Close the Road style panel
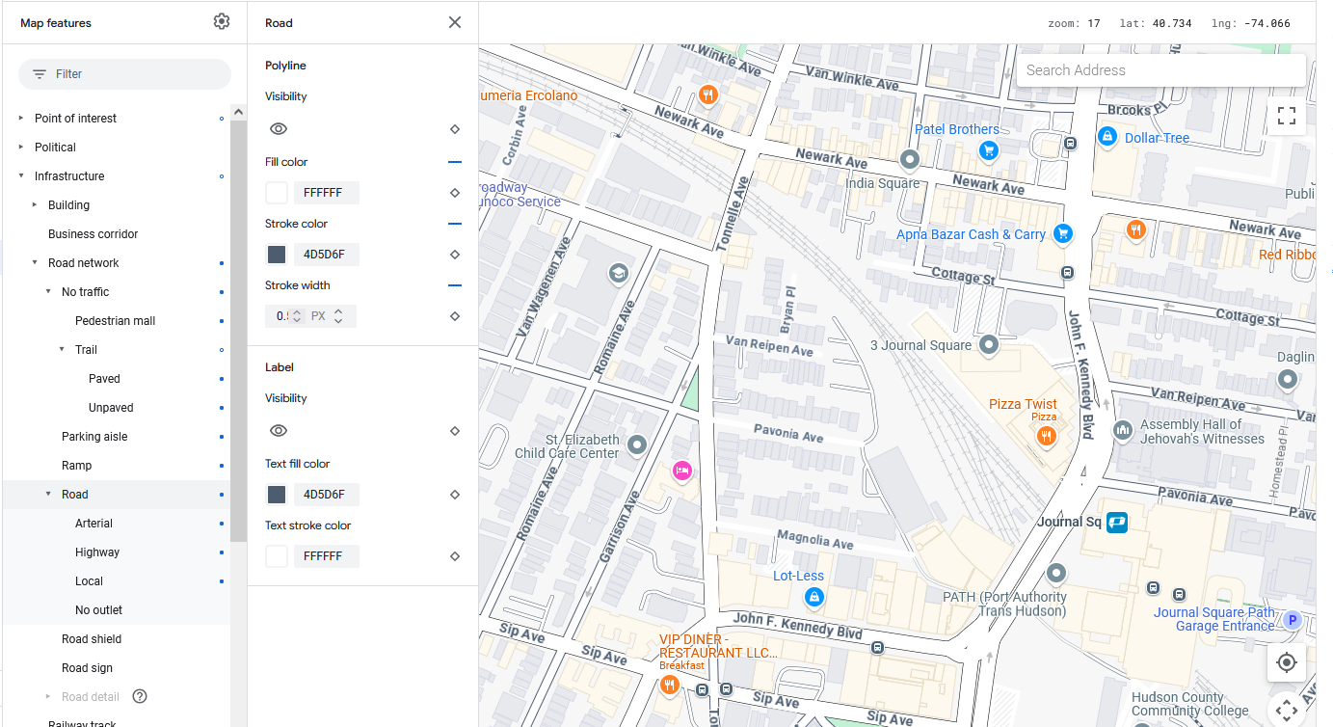Viewport: 1333px width, 727px height. [x=455, y=22]
